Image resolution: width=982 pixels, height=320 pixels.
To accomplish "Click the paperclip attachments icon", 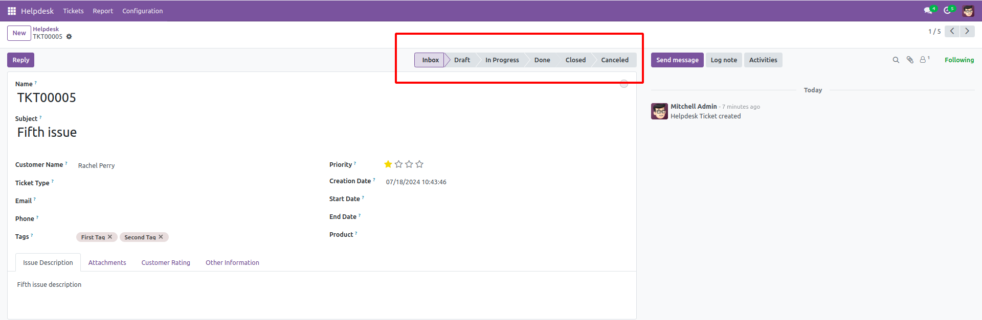I will tap(910, 60).
